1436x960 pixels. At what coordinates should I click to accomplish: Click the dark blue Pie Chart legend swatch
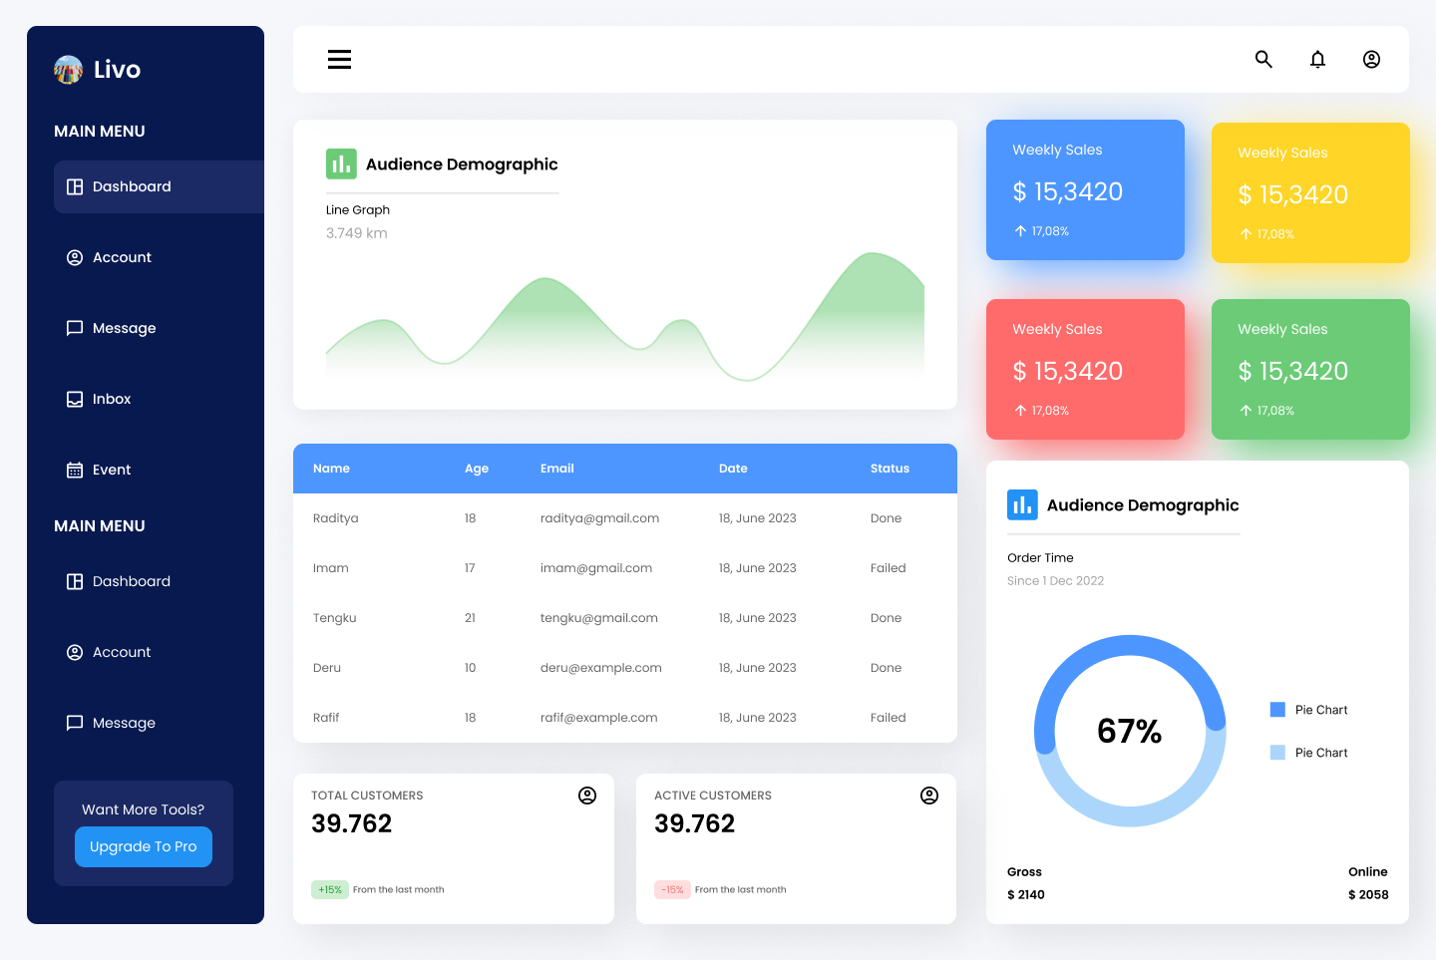1277,710
